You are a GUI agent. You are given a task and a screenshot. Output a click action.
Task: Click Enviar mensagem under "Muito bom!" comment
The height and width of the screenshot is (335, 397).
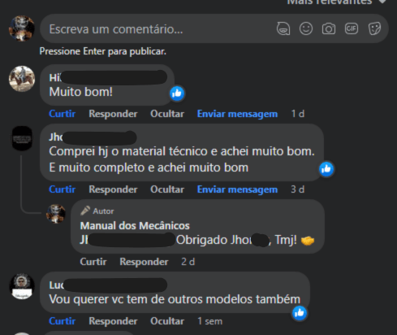[x=237, y=114]
